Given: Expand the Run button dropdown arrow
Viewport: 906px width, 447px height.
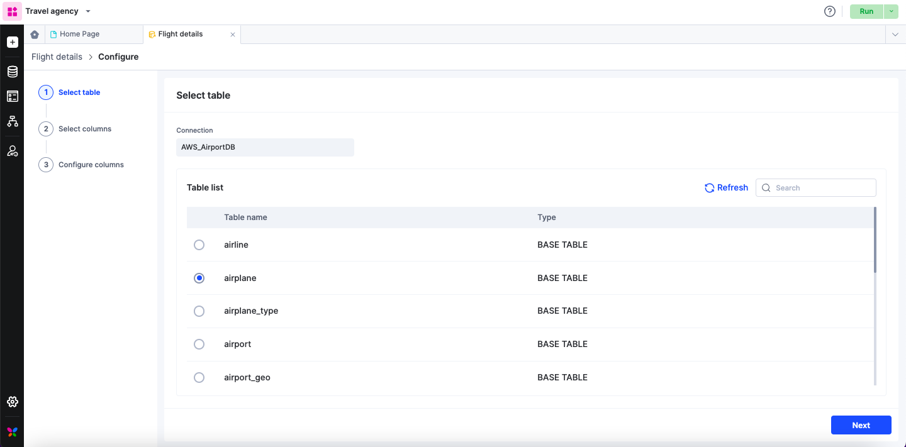Looking at the screenshot, I should pos(892,11).
